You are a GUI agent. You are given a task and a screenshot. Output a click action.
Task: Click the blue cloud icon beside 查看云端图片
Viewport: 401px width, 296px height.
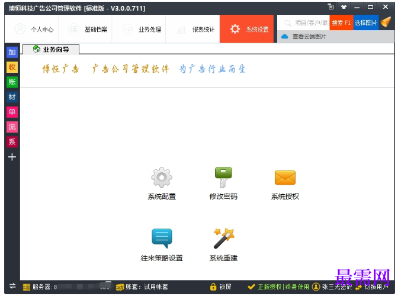285,37
